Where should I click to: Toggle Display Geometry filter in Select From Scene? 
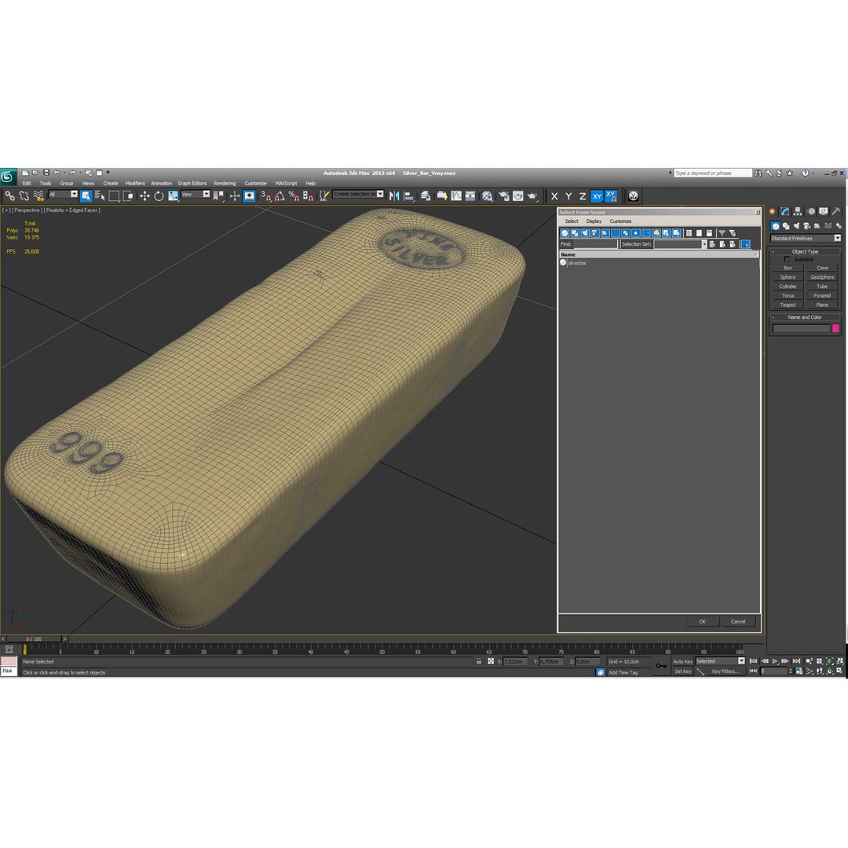565,233
